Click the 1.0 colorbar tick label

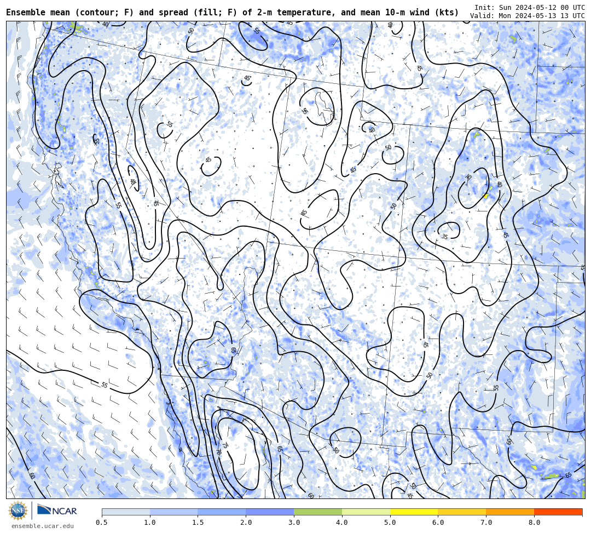150,523
